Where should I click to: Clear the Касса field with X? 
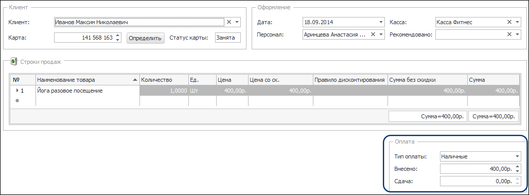click(x=509, y=22)
